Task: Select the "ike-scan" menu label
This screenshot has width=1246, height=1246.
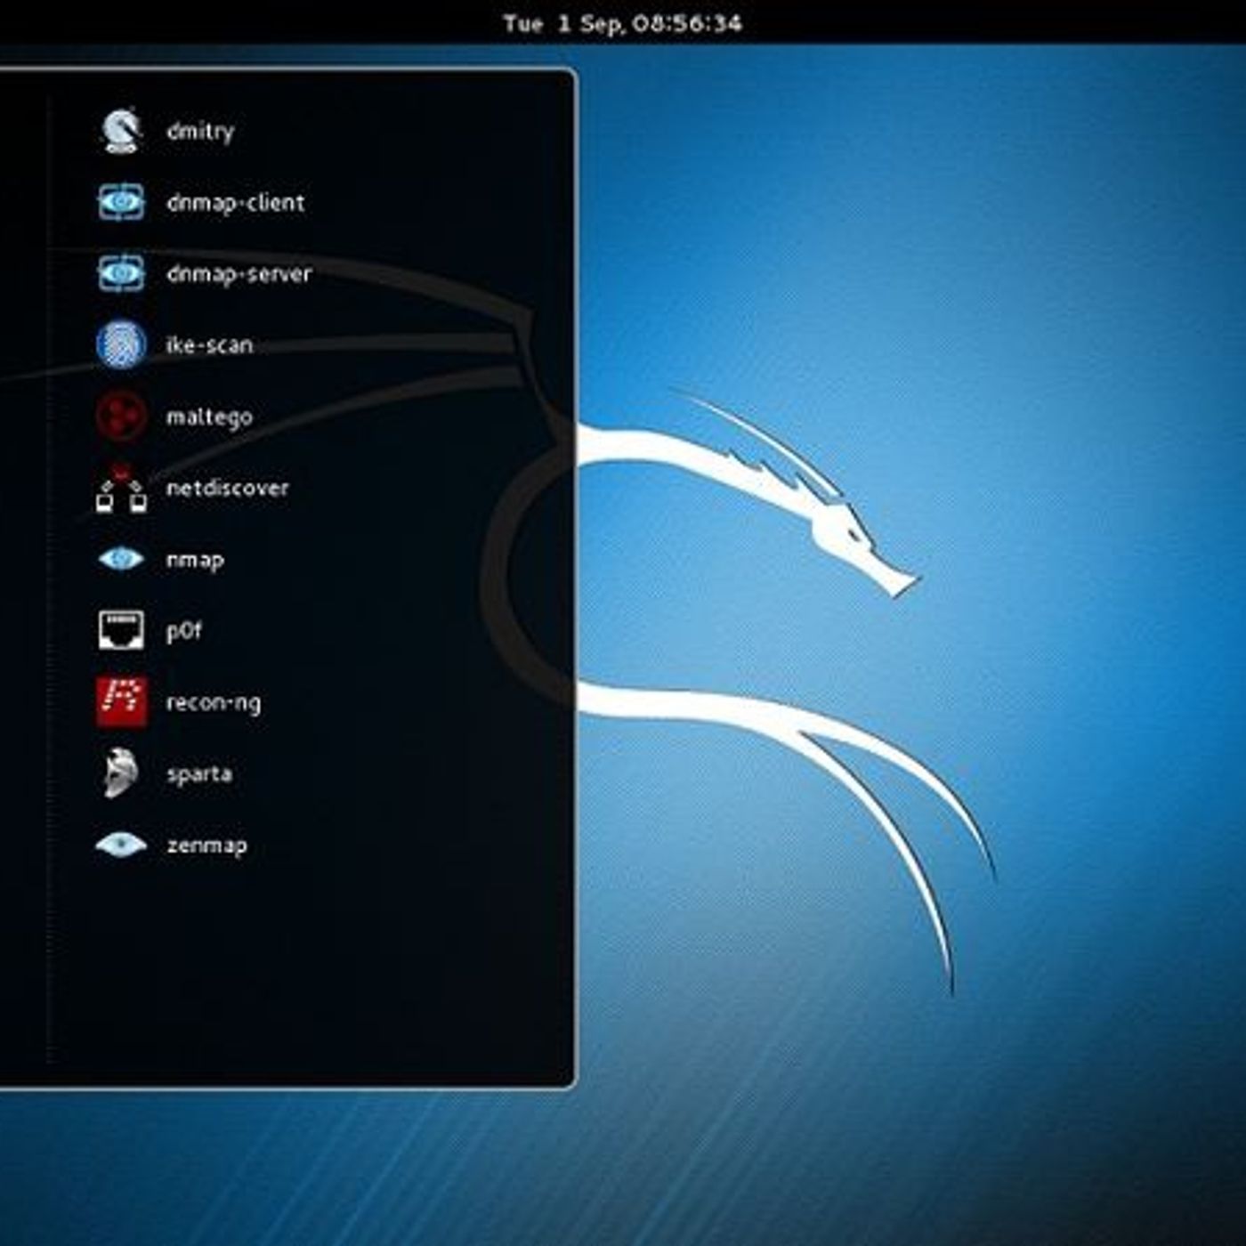Action: coord(209,345)
